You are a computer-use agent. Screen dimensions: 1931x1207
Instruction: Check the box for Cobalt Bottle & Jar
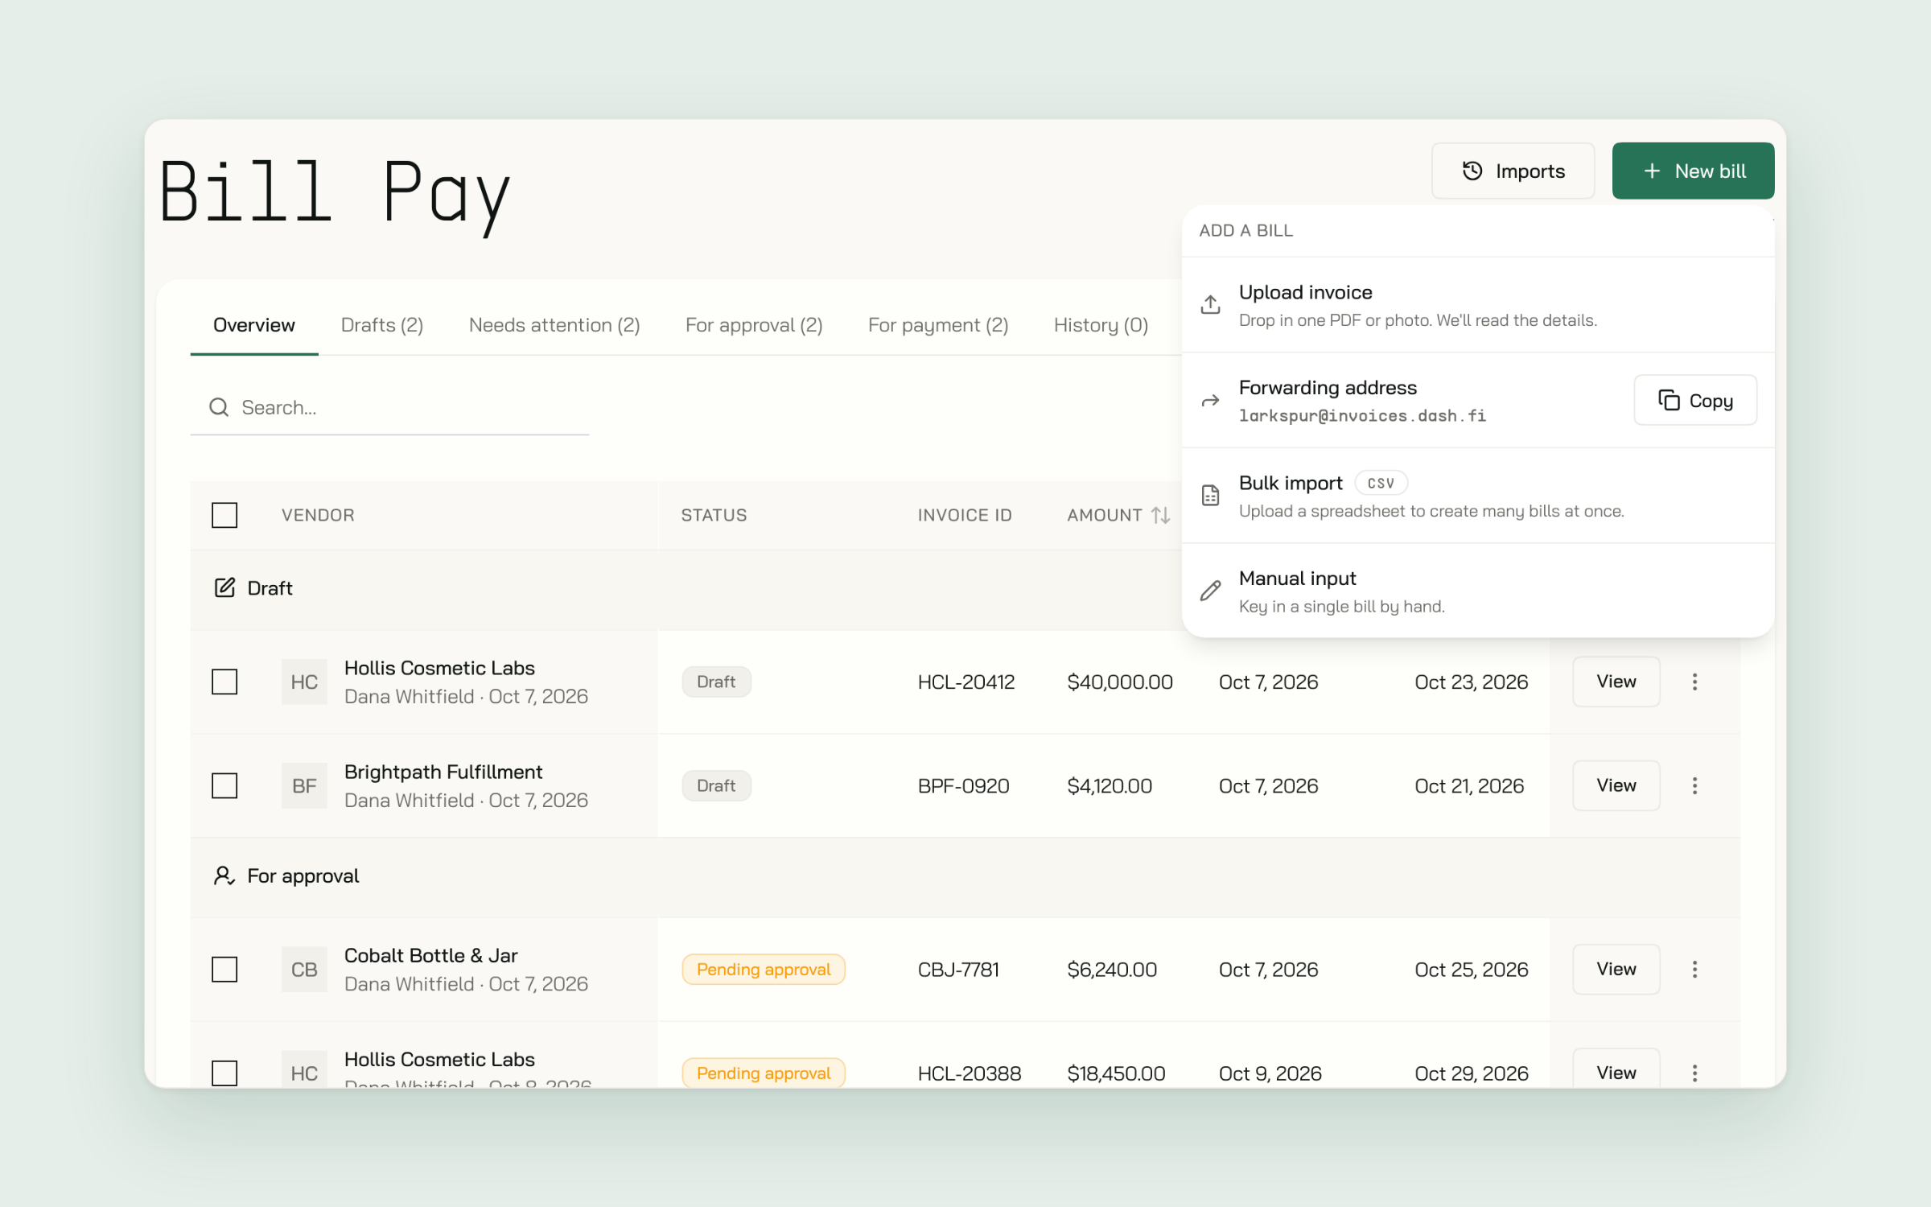[224, 969]
